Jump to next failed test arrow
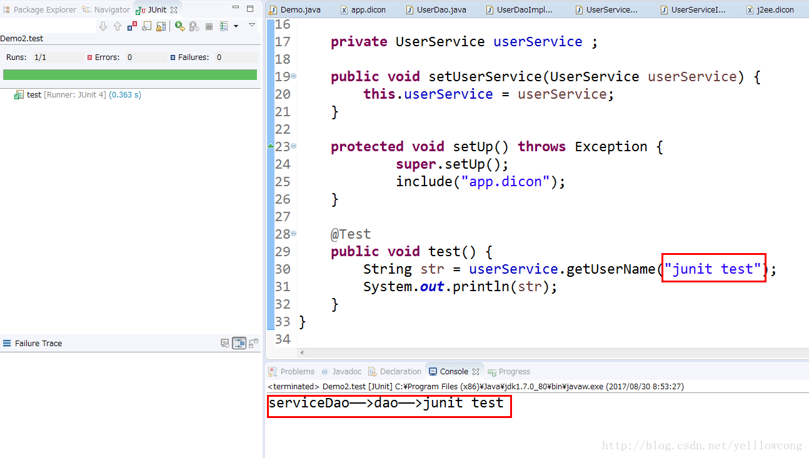Viewport: 809px width, 458px height. point(103,26)
